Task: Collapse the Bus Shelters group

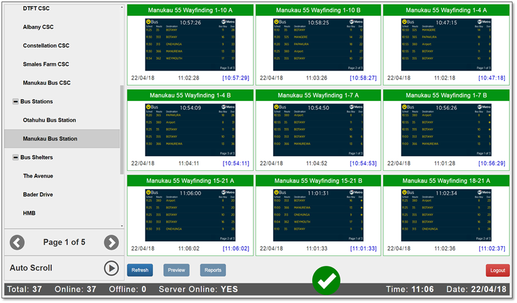Action: point(16,158)
